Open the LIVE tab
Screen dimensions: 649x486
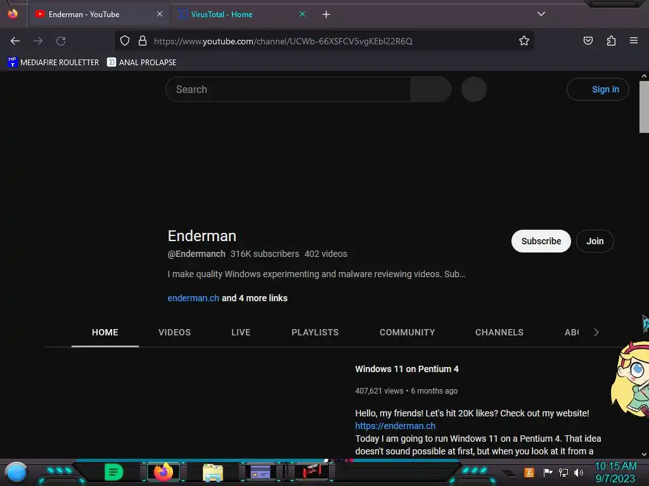[241, 332]
